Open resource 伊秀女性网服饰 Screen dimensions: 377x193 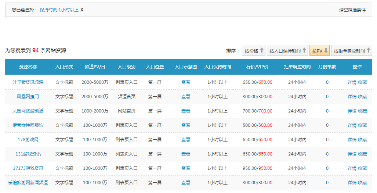[28, 125]
